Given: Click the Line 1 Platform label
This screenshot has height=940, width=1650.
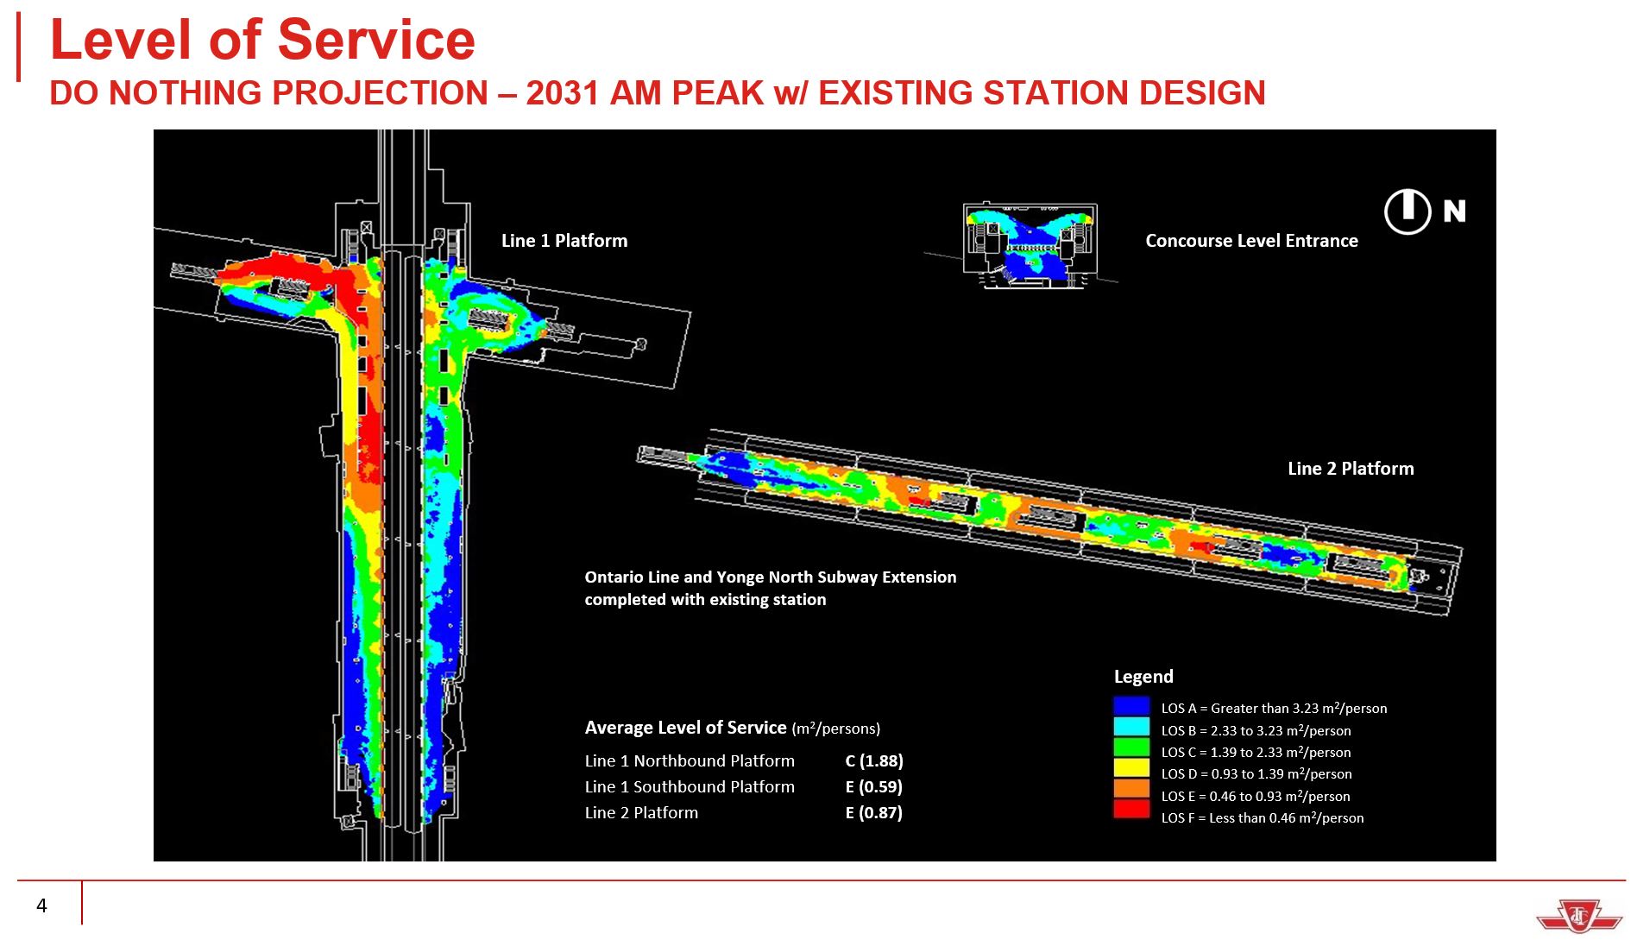Looking at the screenshot, I should (x=564, y=241).
